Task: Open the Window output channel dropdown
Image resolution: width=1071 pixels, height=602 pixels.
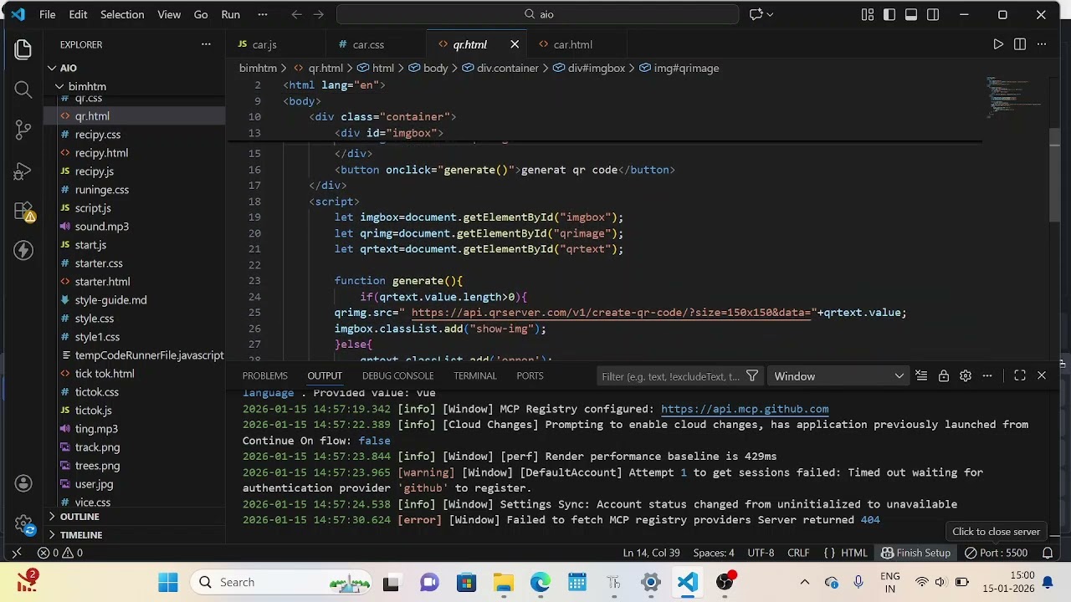Action: tap(838, 376)
